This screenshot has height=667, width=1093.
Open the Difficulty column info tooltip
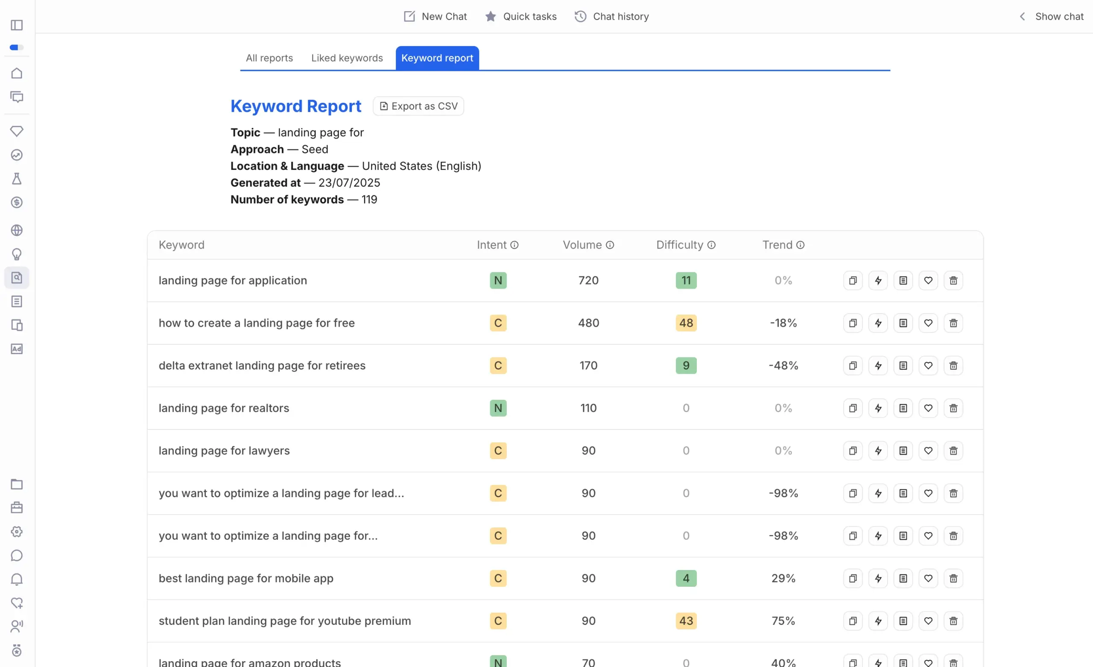coord(711,245)
